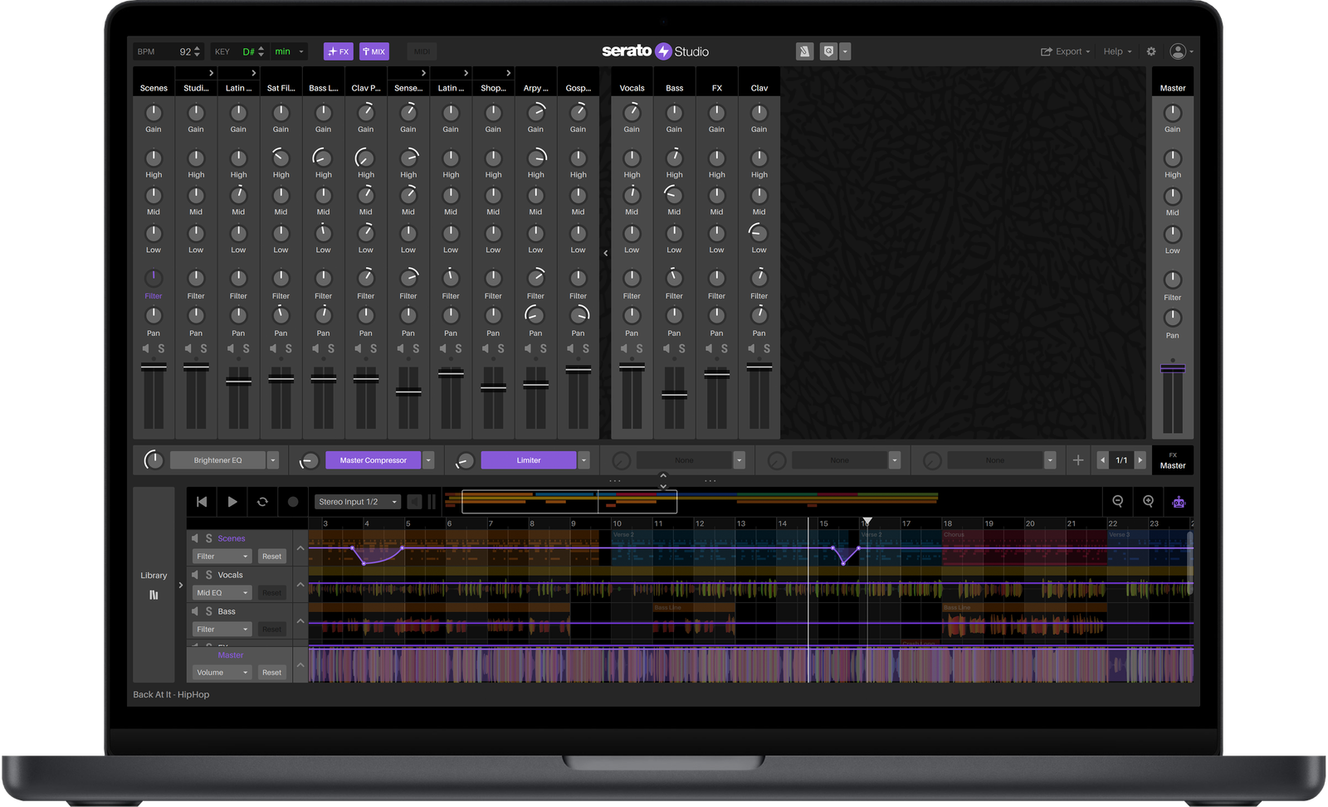The image size is (1328, 807).
Task: Click the Reset button for the Scenes filter
Action: pyautogui.click(x=271, y=556)
